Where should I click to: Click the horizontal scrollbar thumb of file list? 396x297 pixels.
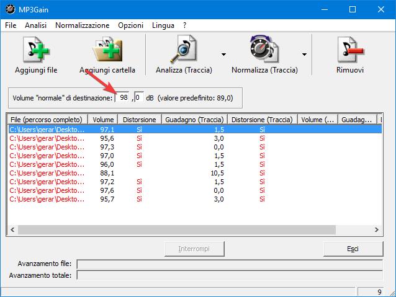[176, 229]
